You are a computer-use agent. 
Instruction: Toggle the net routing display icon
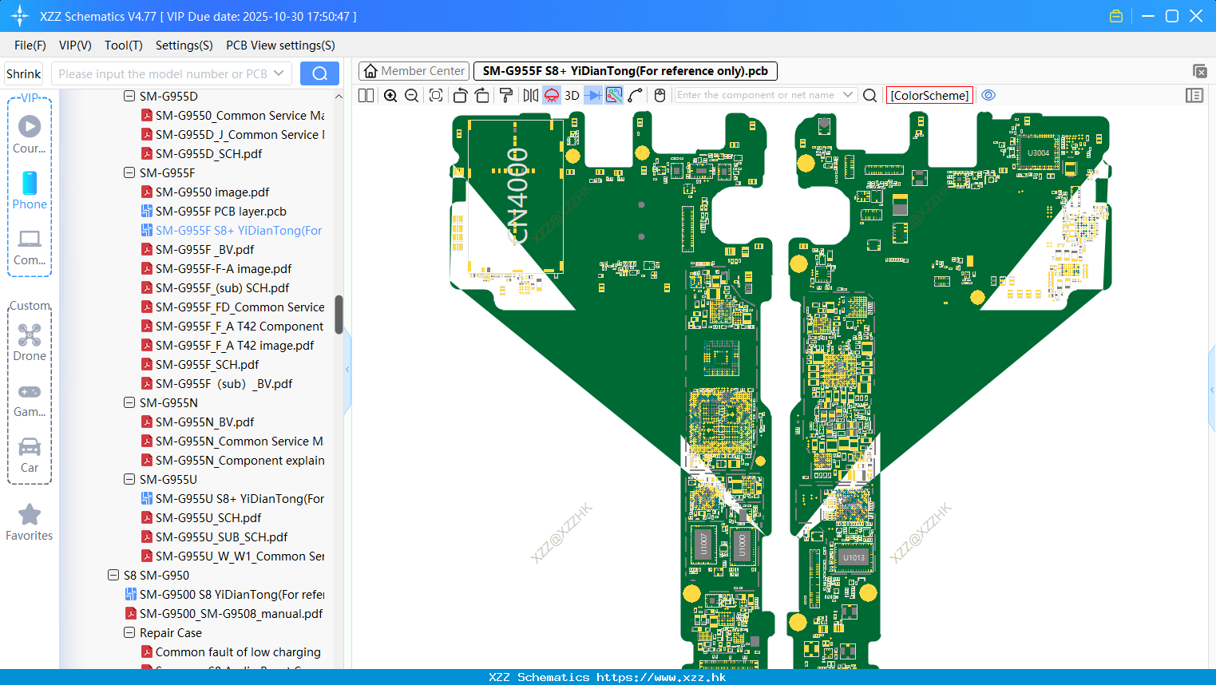coord(614,95)
